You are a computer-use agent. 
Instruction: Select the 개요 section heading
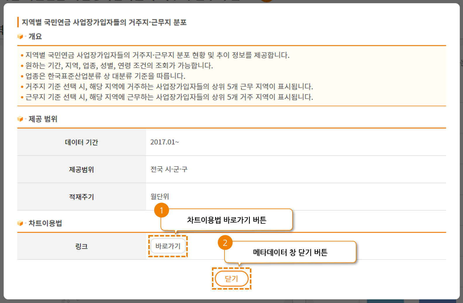coord(35,36)
